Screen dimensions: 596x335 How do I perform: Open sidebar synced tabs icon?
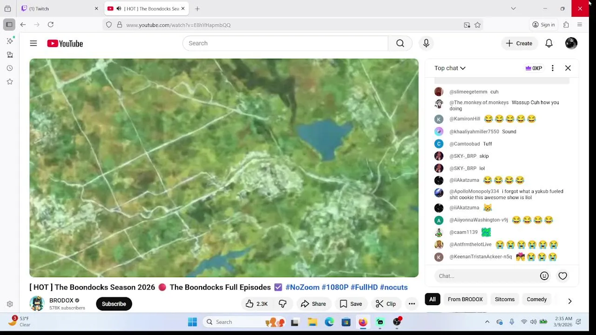point(9,54)
